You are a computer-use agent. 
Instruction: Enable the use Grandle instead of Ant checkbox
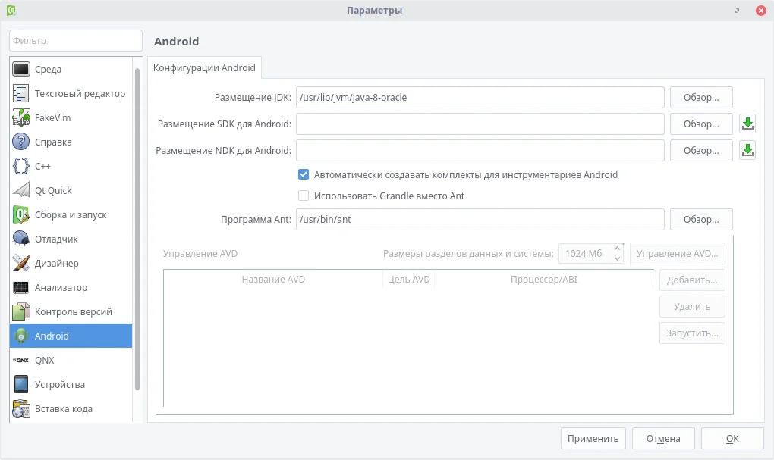click(x=304, y=196)
